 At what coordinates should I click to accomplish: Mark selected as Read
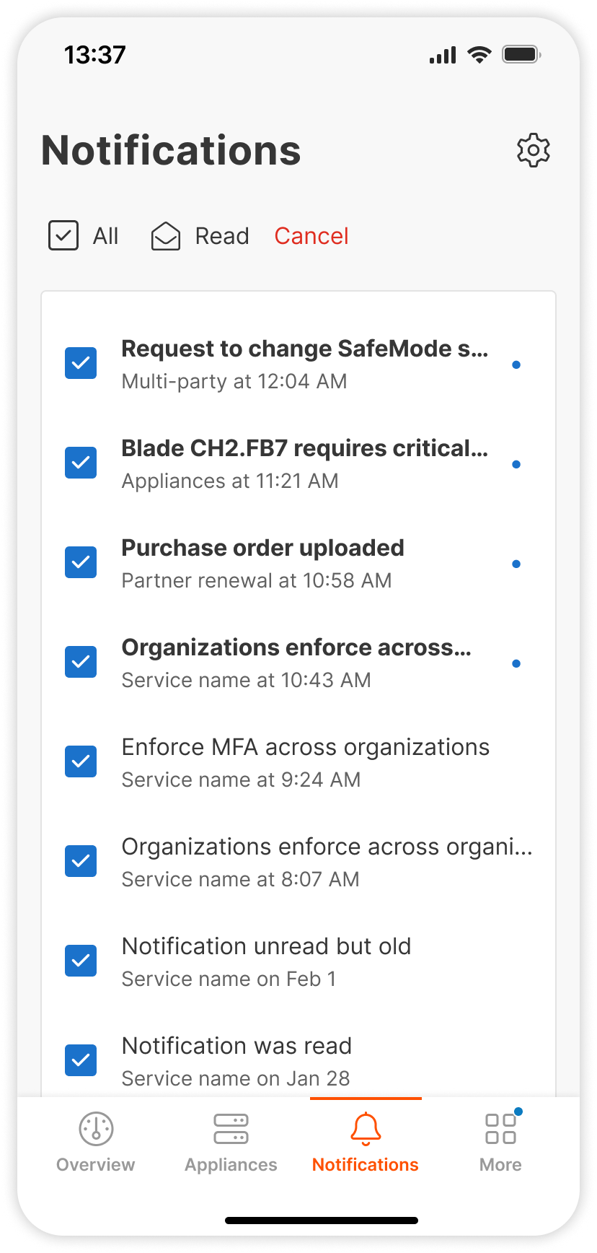pyautogui.click(x=222, y=236)
